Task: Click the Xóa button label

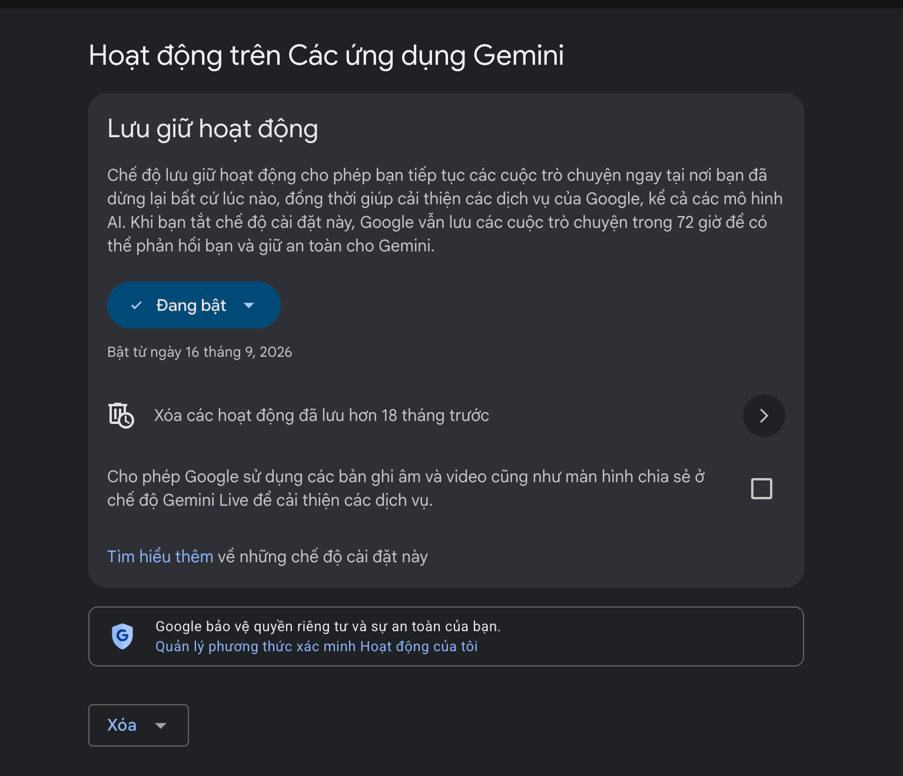Action: point(122,725)
